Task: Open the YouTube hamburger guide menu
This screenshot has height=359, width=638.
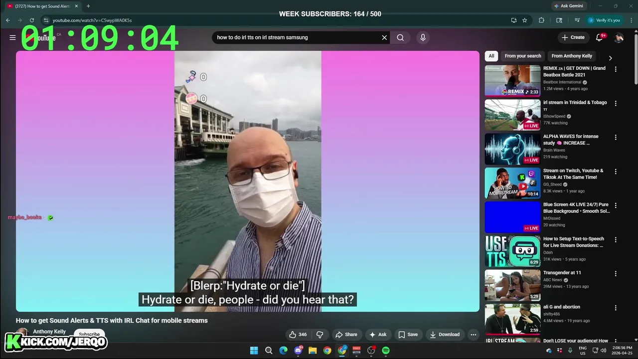Action: (x=12, y=37)
